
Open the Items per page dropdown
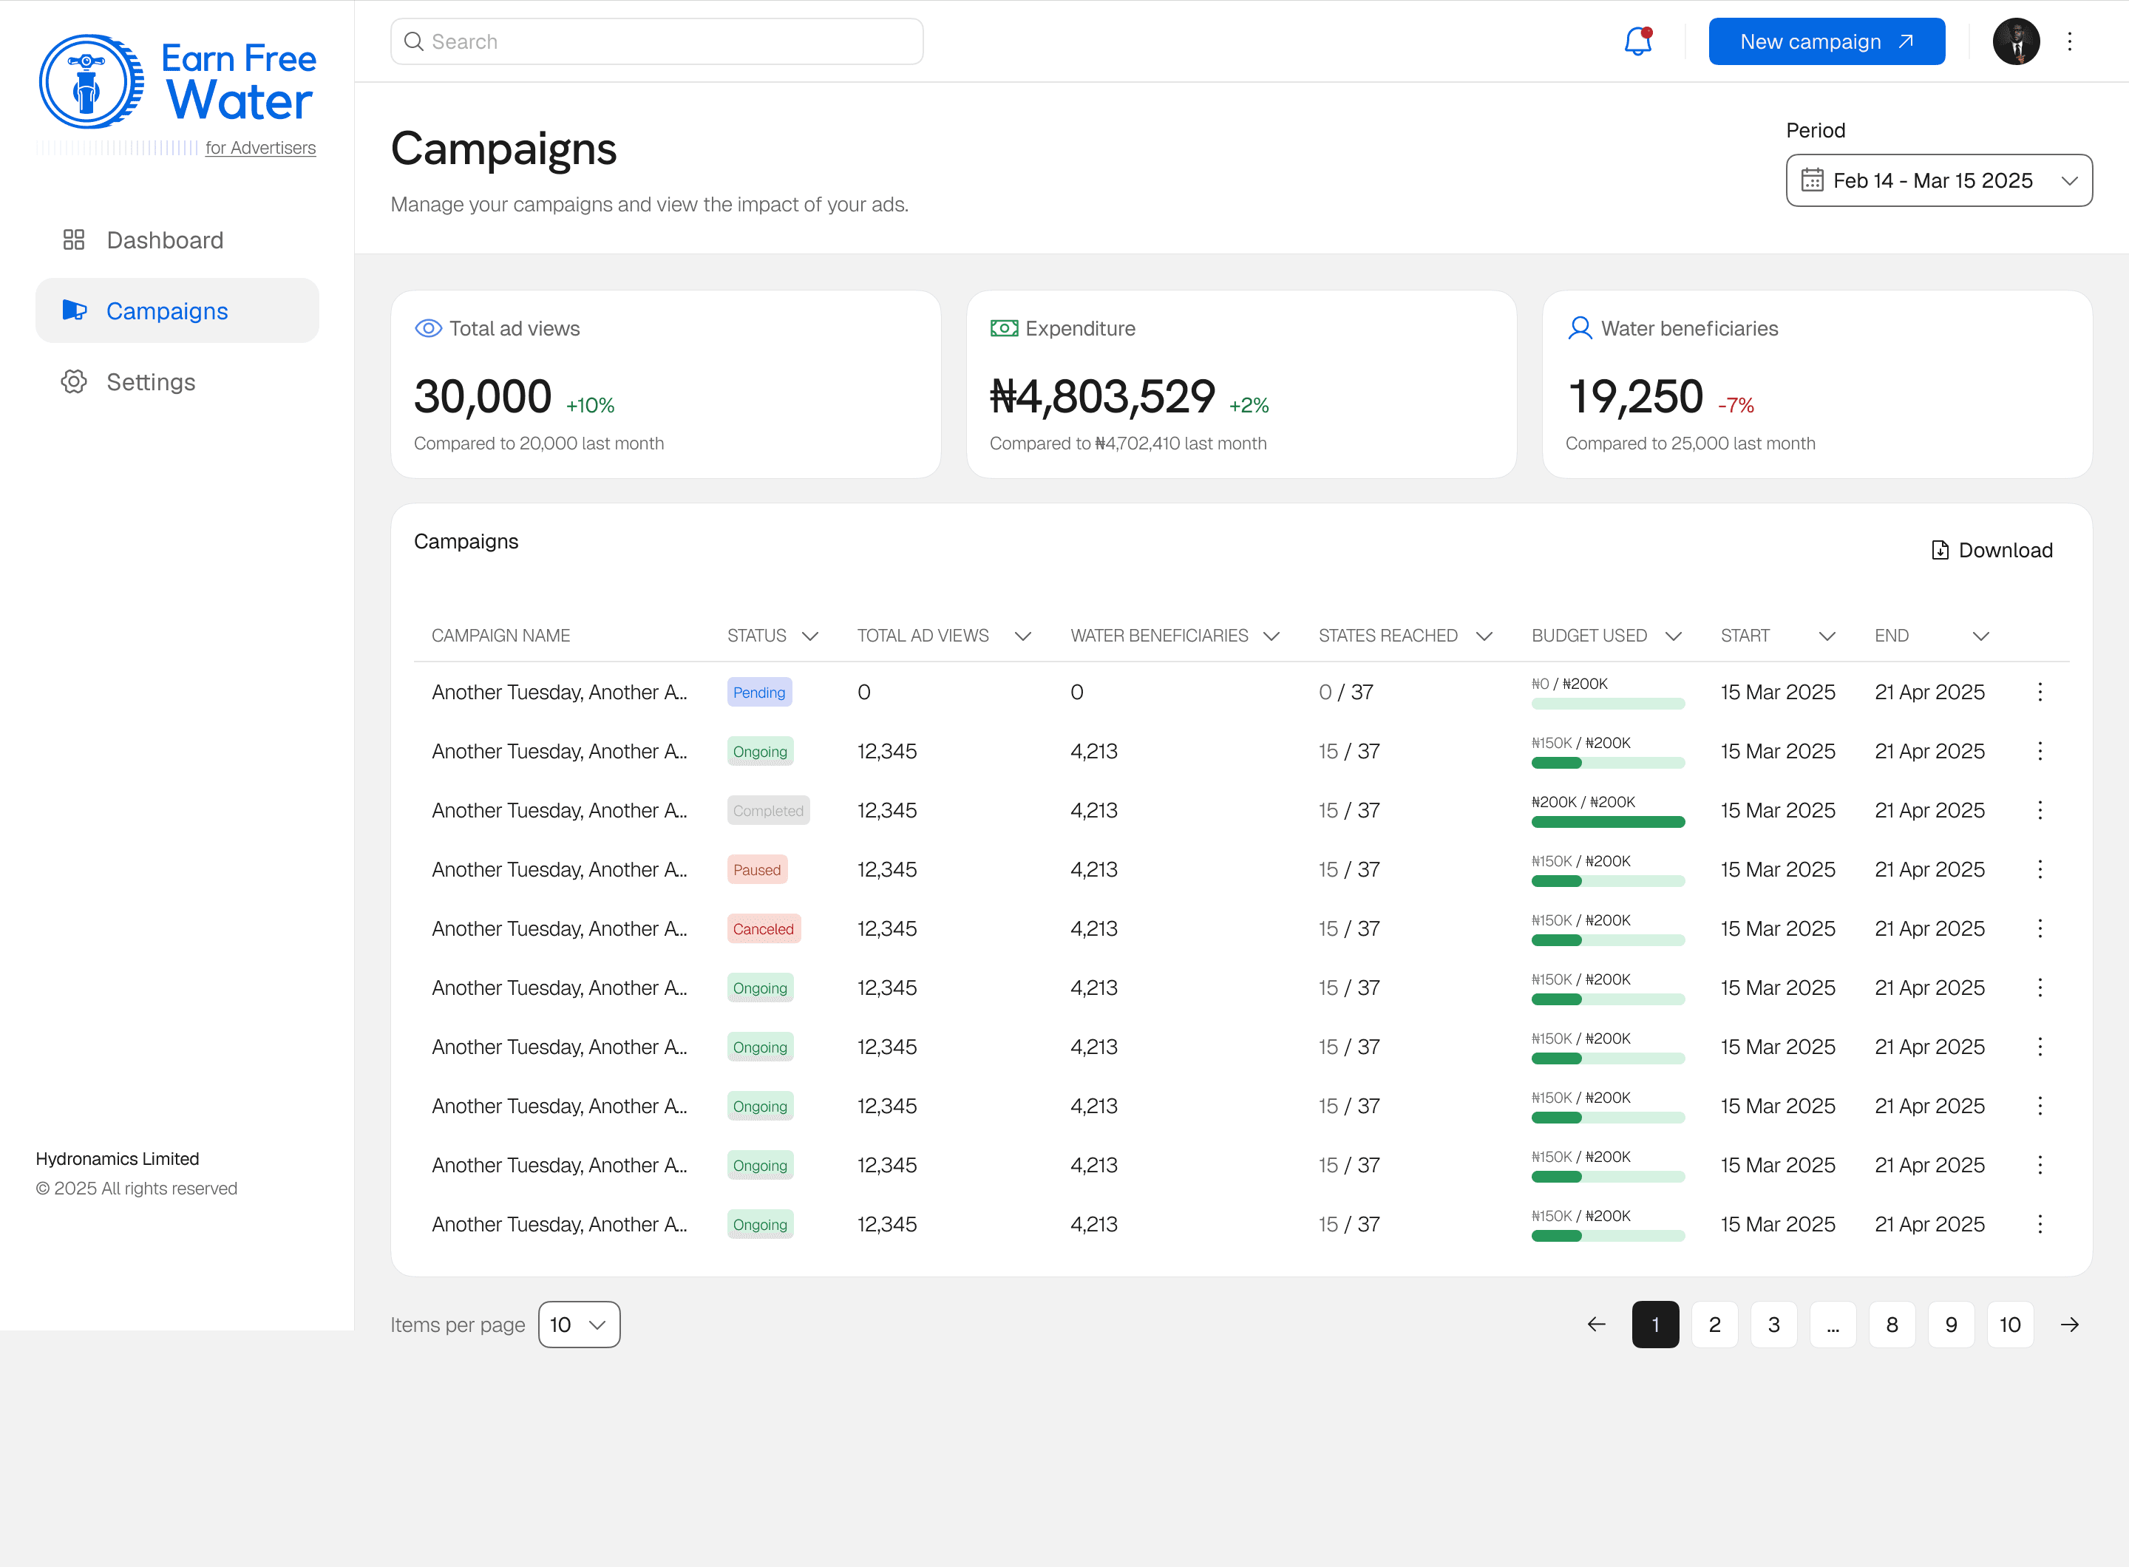pos(579,1325)
